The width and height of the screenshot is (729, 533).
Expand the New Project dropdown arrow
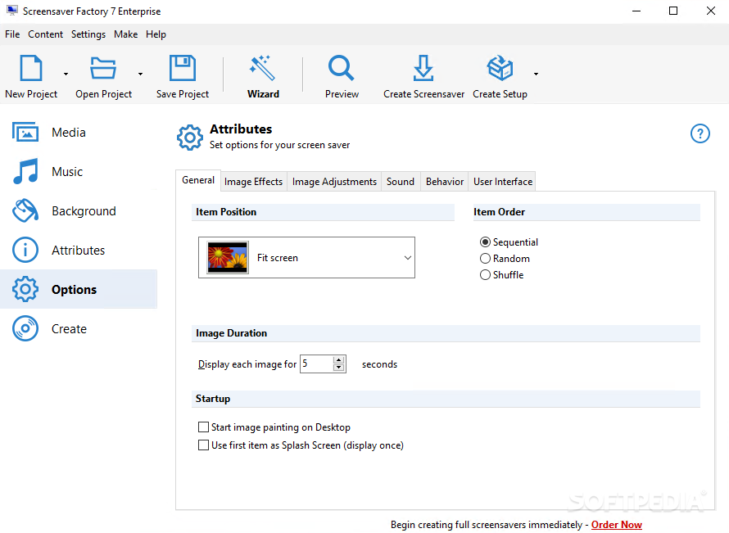pos(66,74)
